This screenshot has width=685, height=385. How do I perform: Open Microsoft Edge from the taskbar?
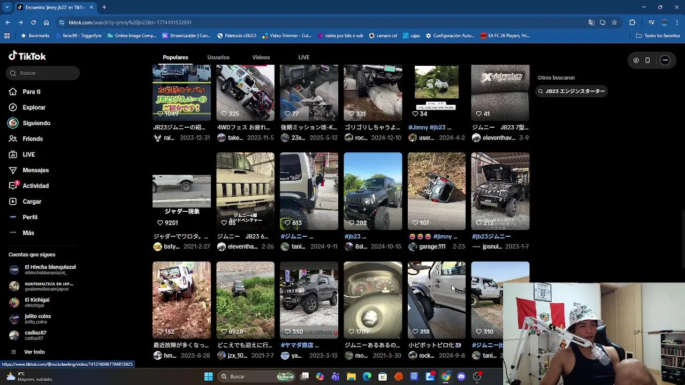point(367,376)
